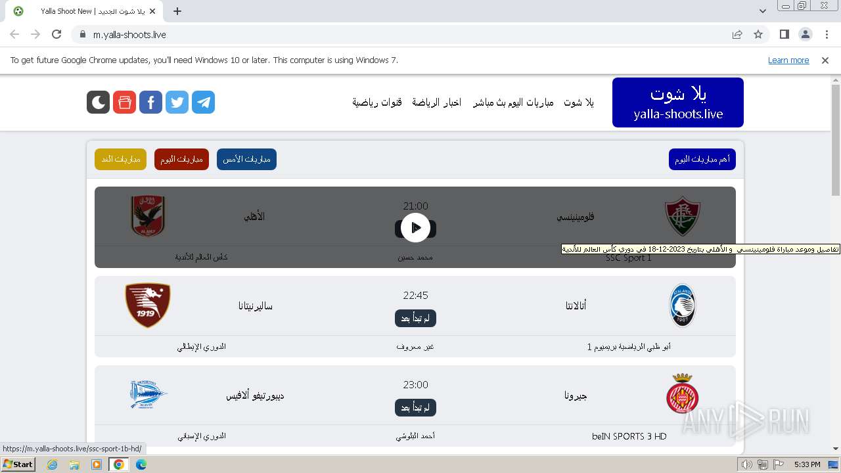Open the Chrome profile icon
The image size is (841, 473).
tap(806, 34)
